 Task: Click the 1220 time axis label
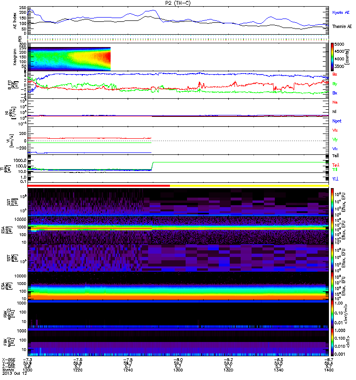pyautogui.click(x=78, y=370)
